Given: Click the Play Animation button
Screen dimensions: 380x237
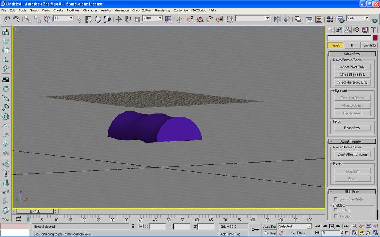Looking at the screenshot, I should [331, 226].
